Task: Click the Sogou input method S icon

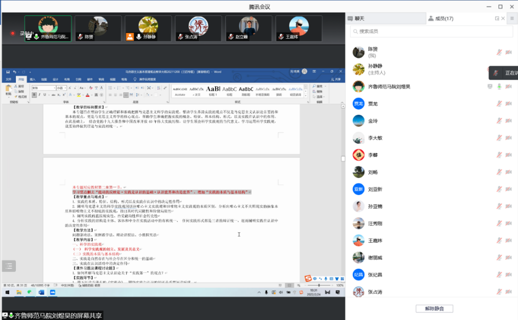Action: pos(308,279)
